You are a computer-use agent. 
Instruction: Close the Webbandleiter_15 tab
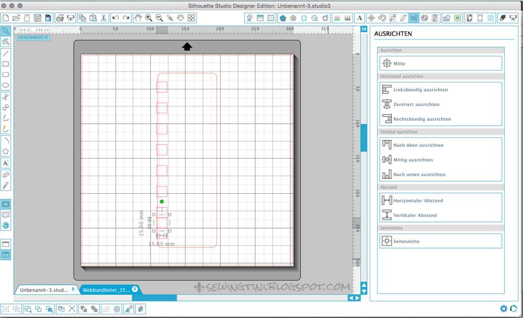pyautogui.click(x=135, y=289)
